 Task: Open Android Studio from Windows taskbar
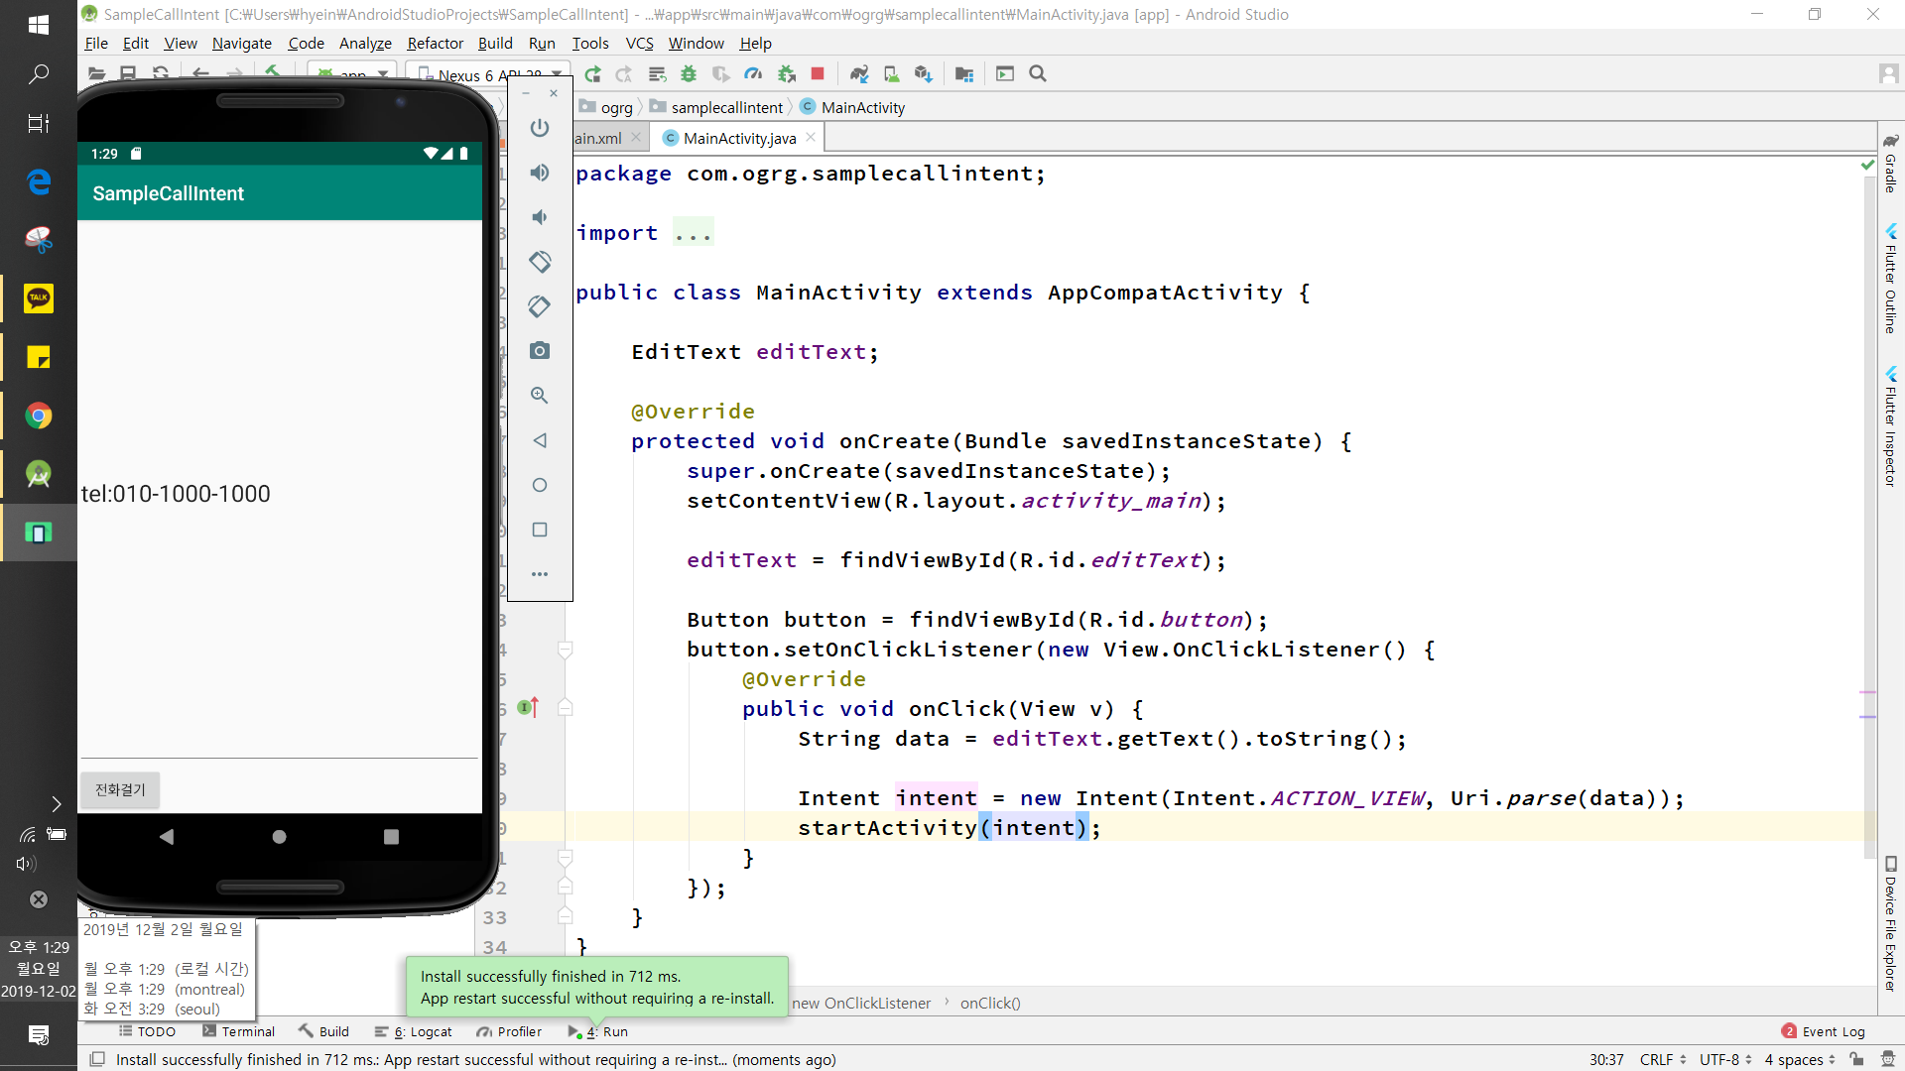[39, 474]
